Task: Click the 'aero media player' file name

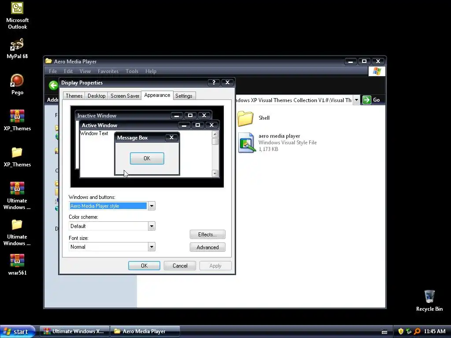Action: click(x=279, y=136)
